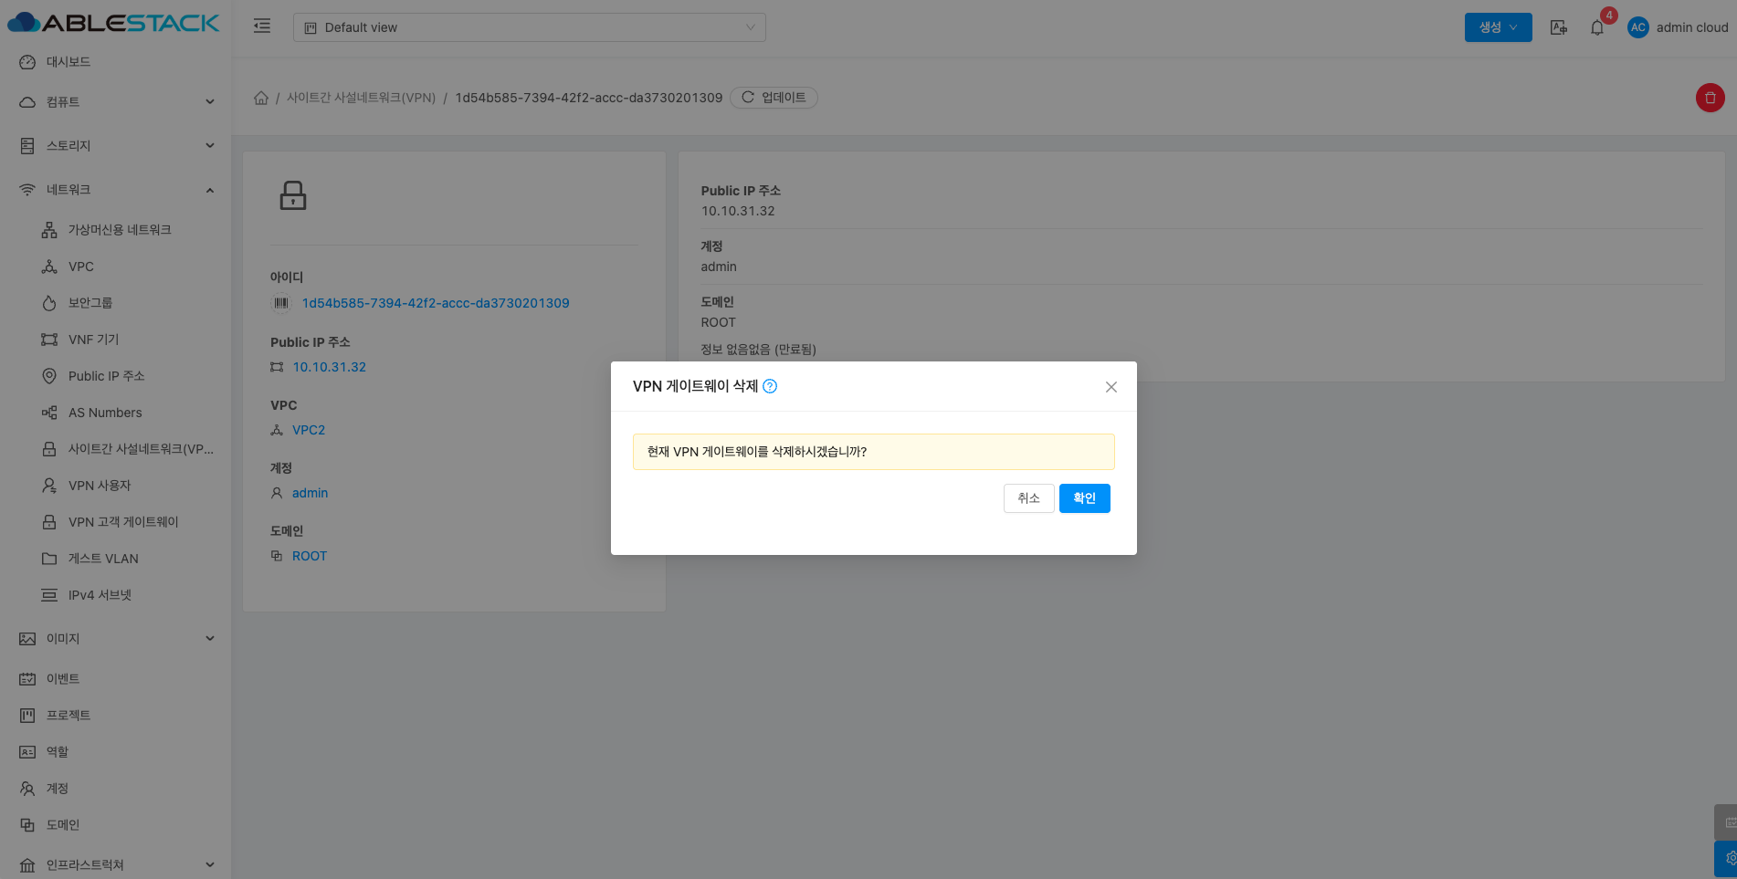
Task: Open 계정 in the sidebar
Action: [x=115, y=789]
